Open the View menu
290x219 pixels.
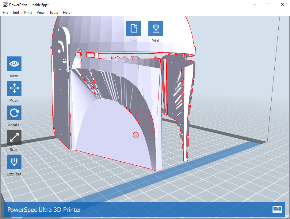[x=40, y=12]
